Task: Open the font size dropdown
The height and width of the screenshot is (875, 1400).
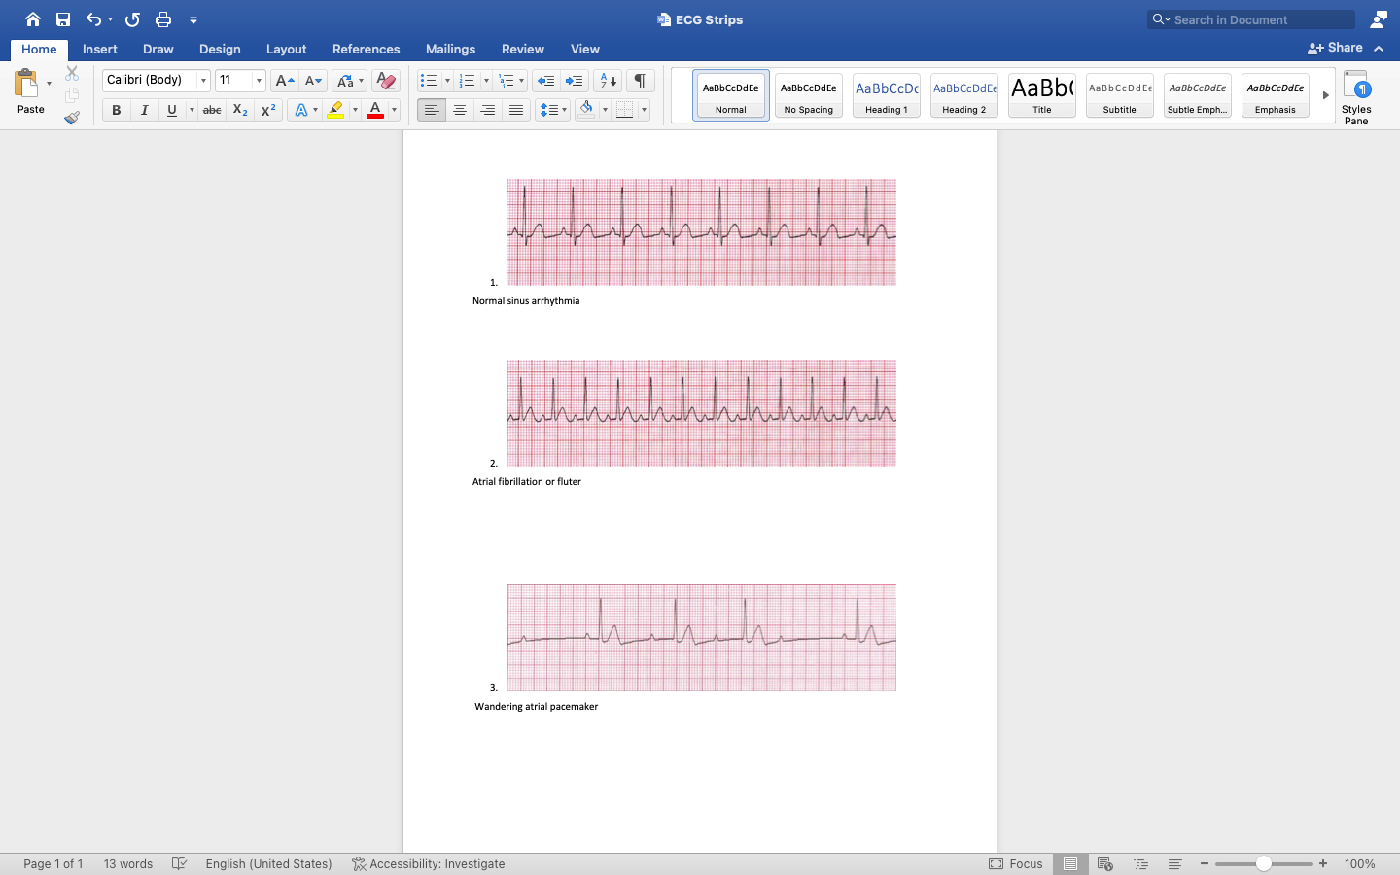Action: [259, 81]
